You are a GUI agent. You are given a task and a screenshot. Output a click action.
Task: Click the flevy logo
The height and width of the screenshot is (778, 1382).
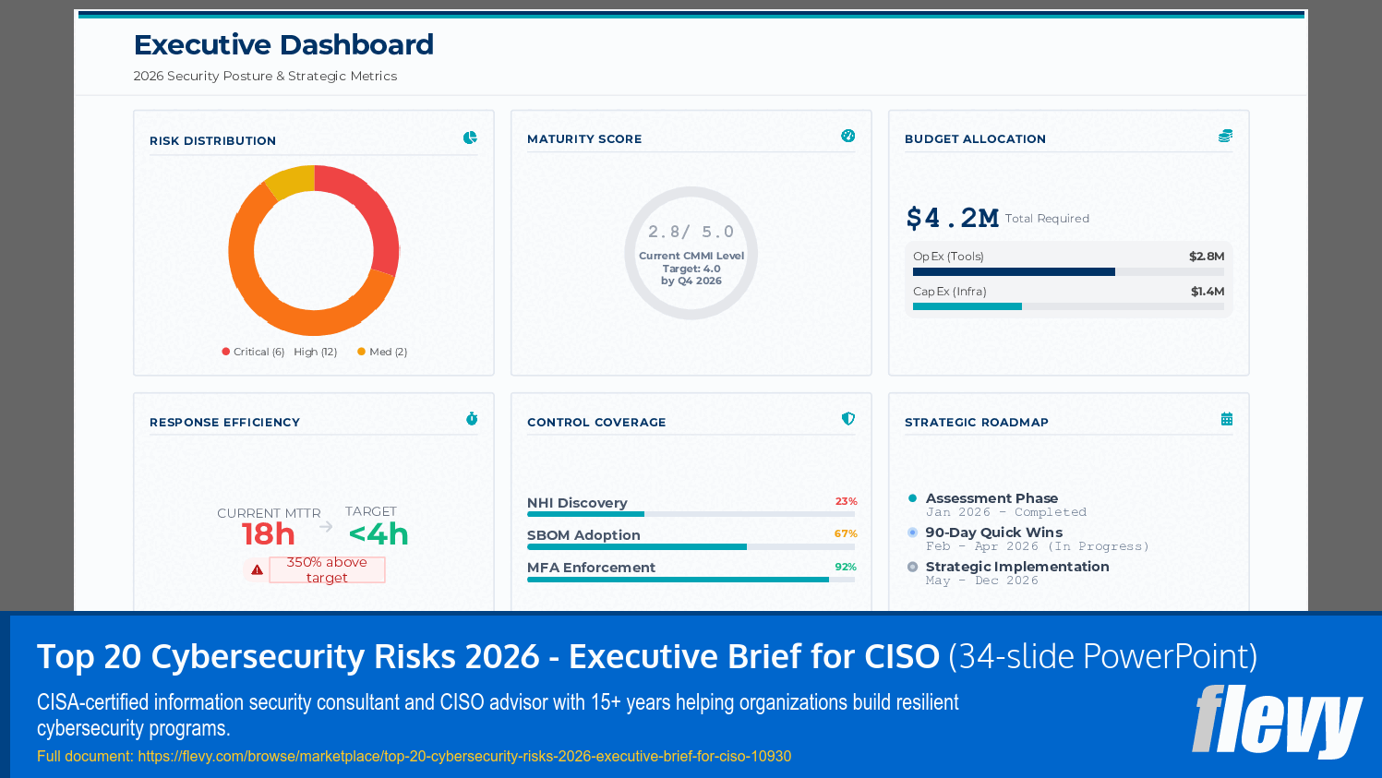(1278, 724)
